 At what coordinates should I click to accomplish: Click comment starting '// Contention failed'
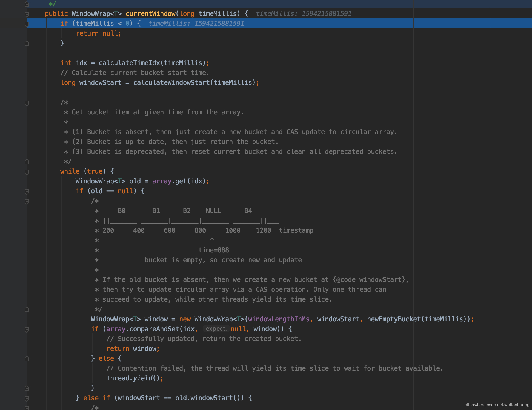pos(275,368)
